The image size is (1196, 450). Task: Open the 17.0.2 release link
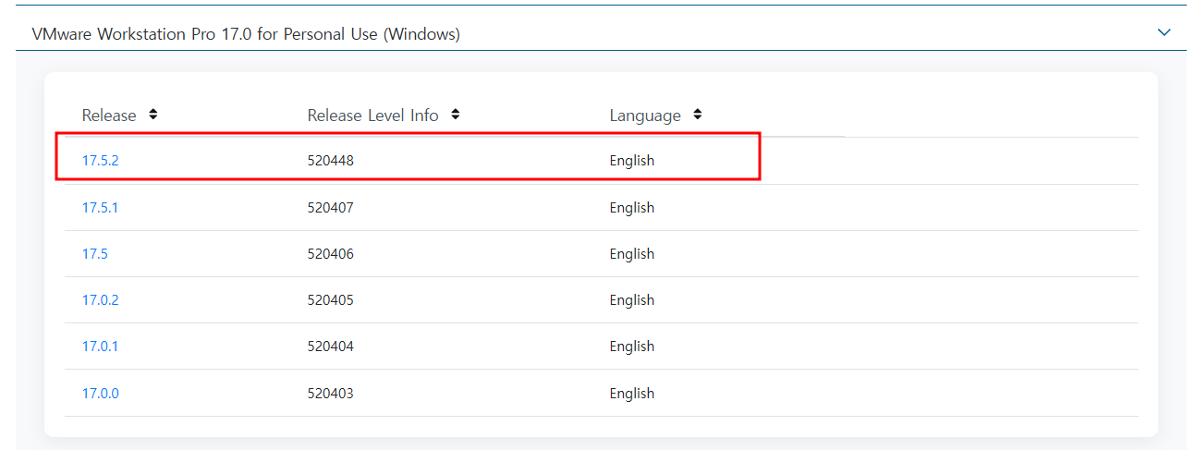[x=100, y=300]
